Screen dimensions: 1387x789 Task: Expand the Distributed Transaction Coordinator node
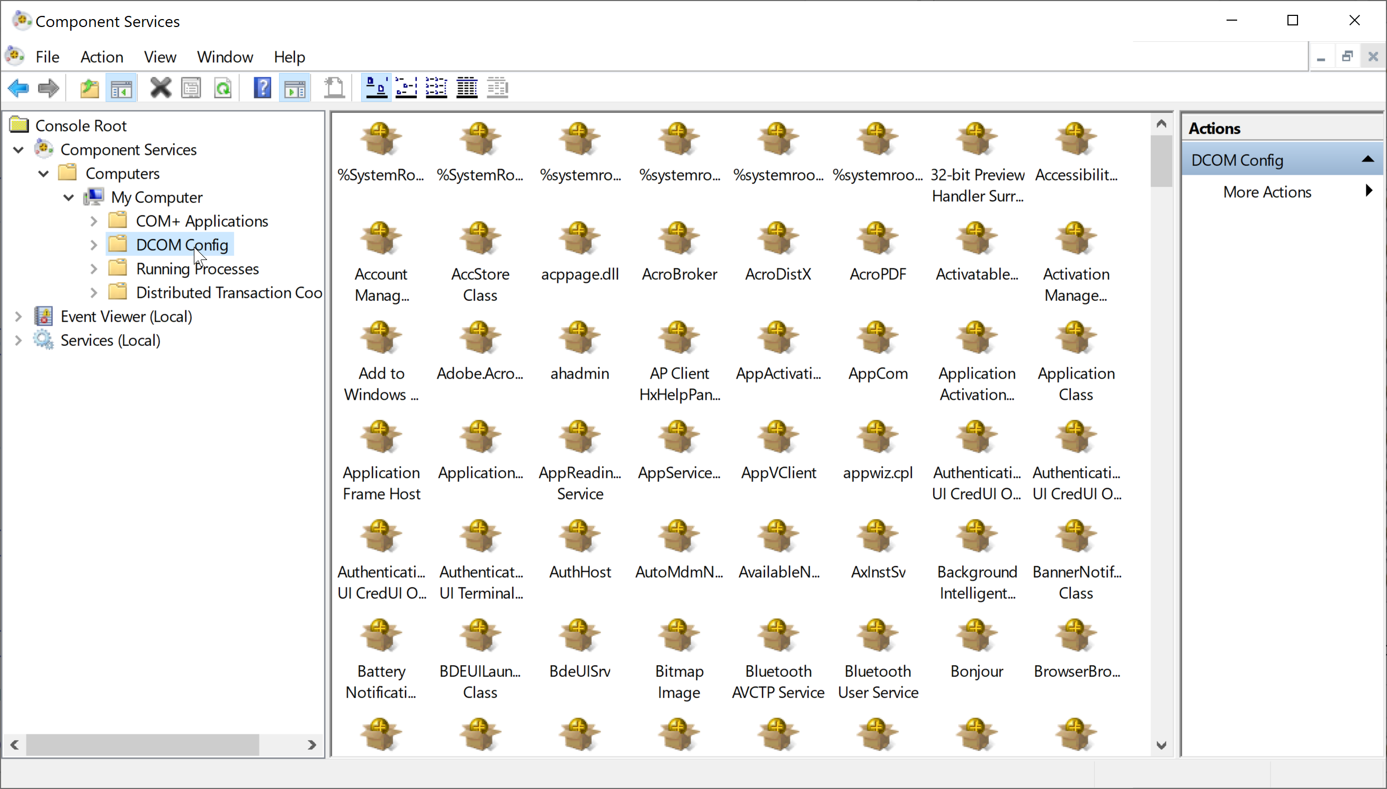(x=92, y=292)
